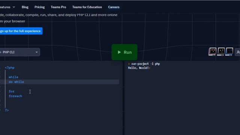The height and width of the screenshot is (135, 240).
Task: Open Teams Pro page
Action: pos(58,7)
